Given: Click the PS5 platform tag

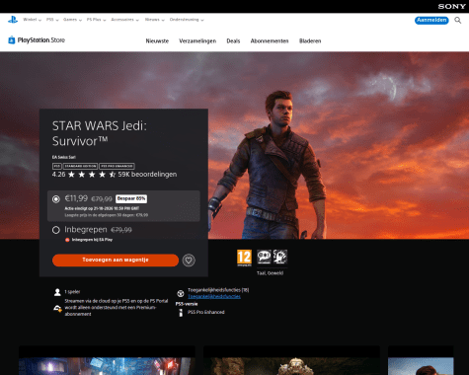Looking at the screenshot, I should (x=57, y=166).
